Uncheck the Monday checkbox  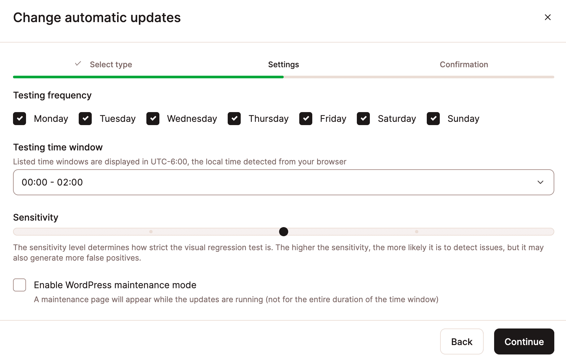click(20, 119)
